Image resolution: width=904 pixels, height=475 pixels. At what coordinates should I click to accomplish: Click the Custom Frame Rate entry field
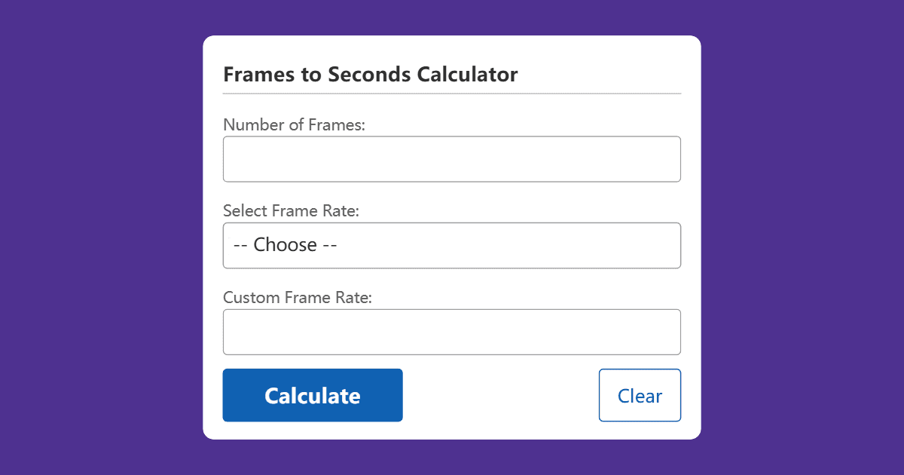pyautogui.click(x=452, y=332)
